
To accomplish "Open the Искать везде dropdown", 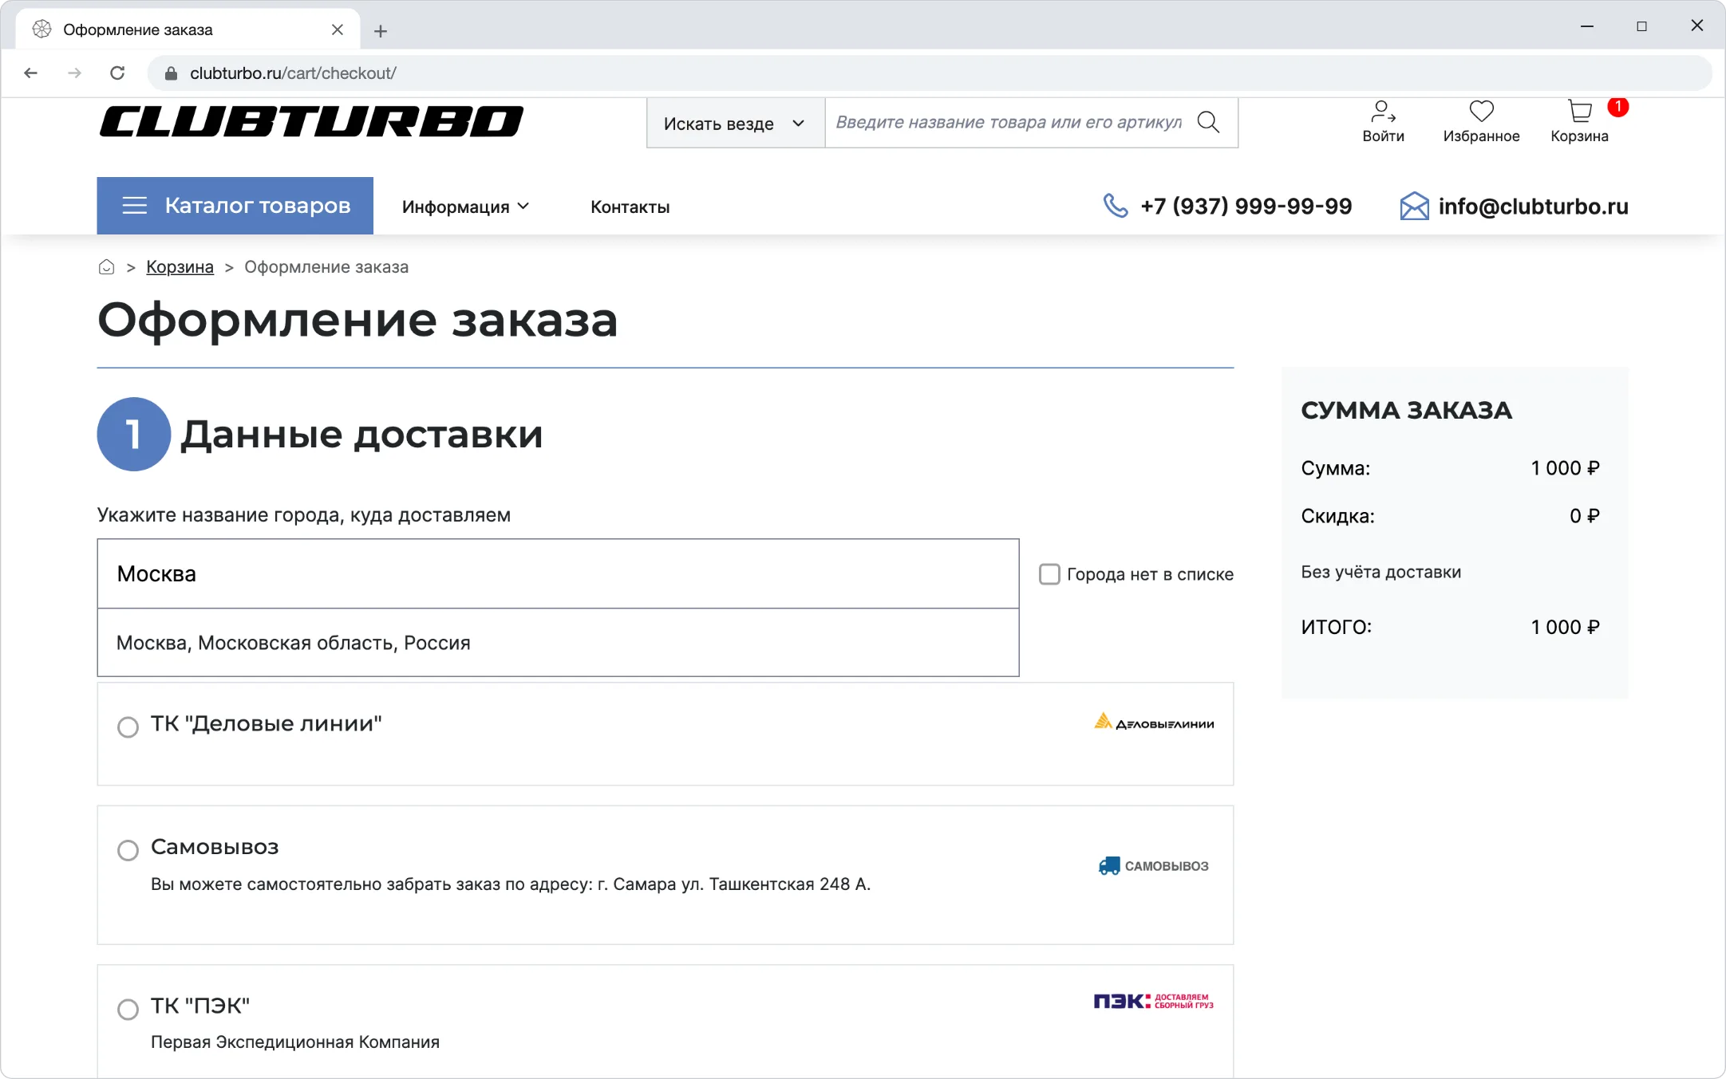I will click(x=735, y=124).
